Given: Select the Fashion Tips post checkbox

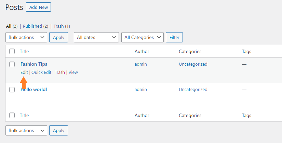Looking at the screenshot, I should coord(12,64).
